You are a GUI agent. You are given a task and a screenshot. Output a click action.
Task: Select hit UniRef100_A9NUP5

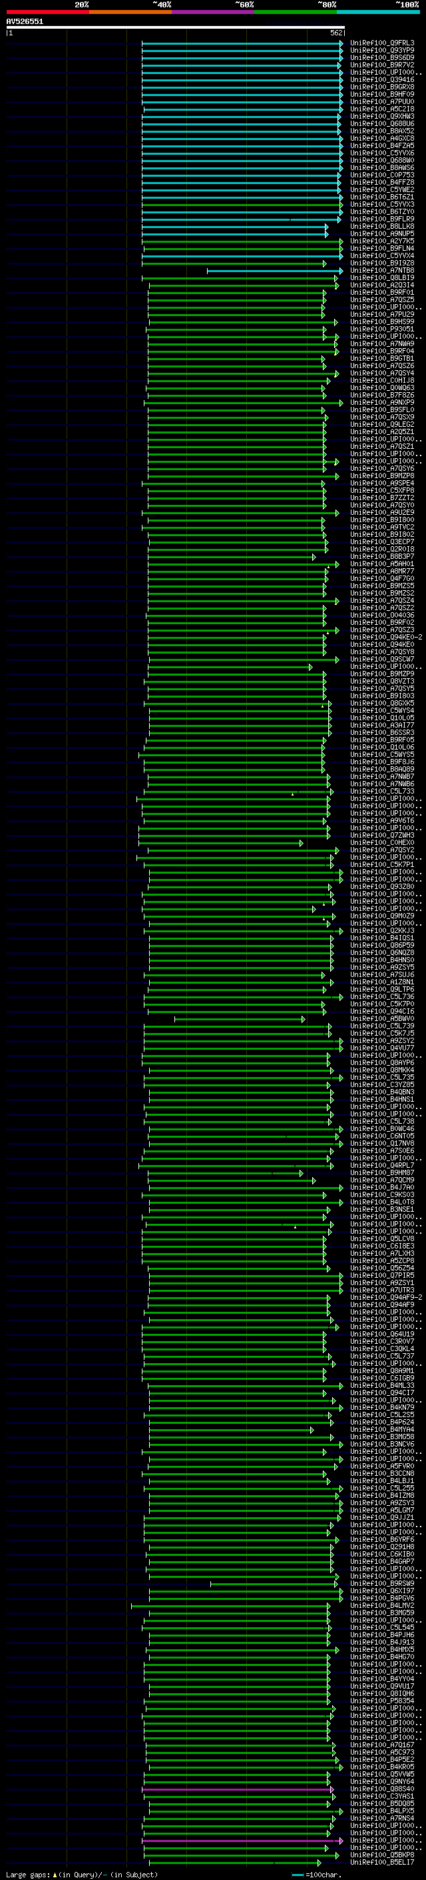tap(382, 233)
